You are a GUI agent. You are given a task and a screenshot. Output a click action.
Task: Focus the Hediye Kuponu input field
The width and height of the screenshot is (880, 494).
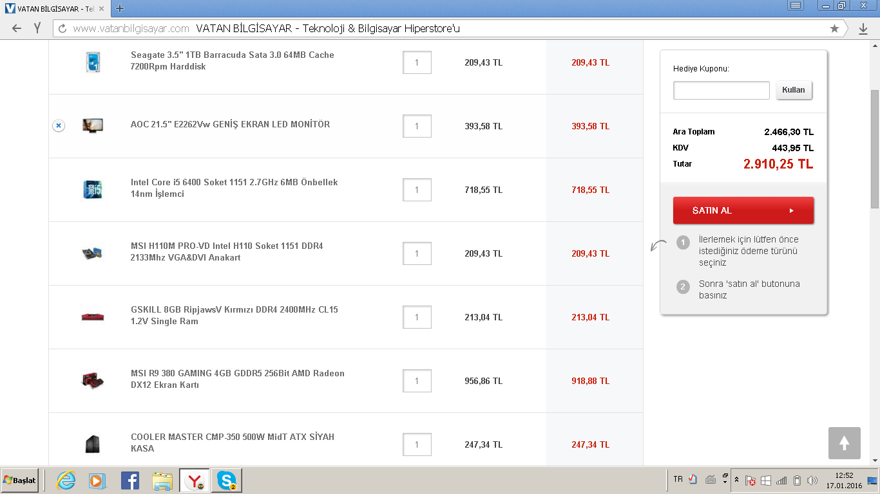[x=722, y=90]
